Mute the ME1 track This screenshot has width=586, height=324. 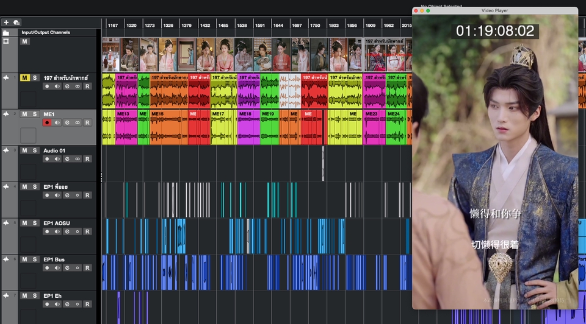tap(24, 114)
